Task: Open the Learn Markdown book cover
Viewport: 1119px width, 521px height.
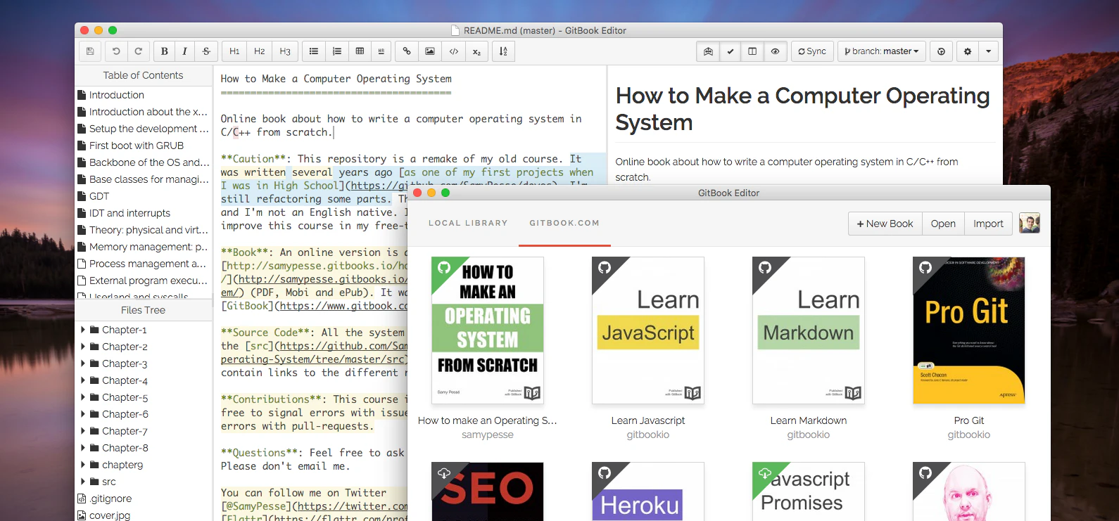Action: pyautogui.click(x=809, y=330)
